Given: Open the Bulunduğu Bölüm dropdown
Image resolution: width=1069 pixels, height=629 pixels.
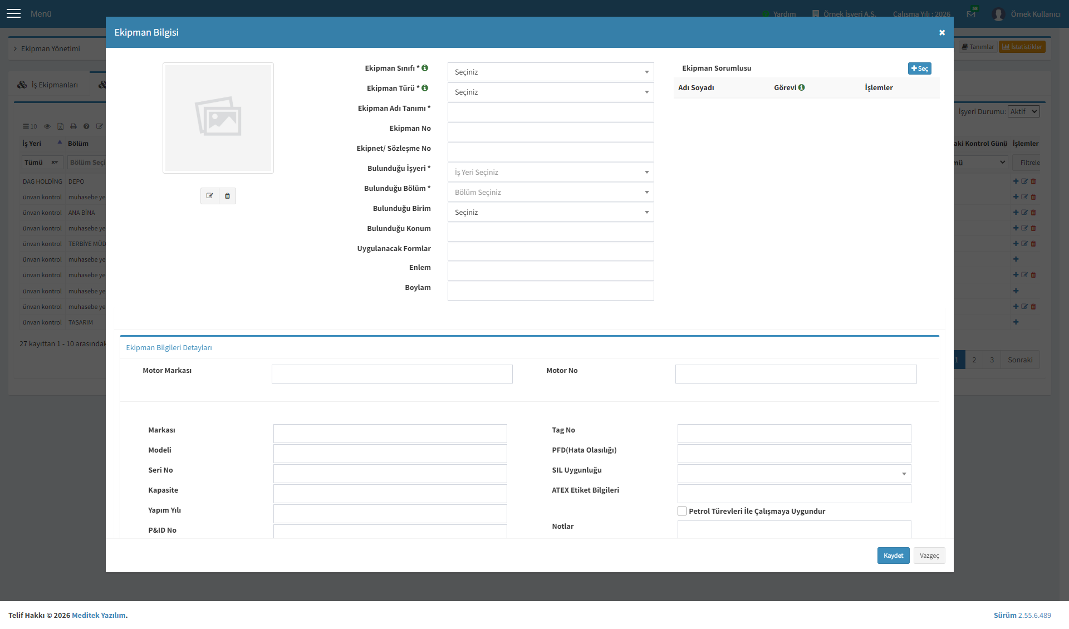Looking at the screenshot, I should point(551,192).
